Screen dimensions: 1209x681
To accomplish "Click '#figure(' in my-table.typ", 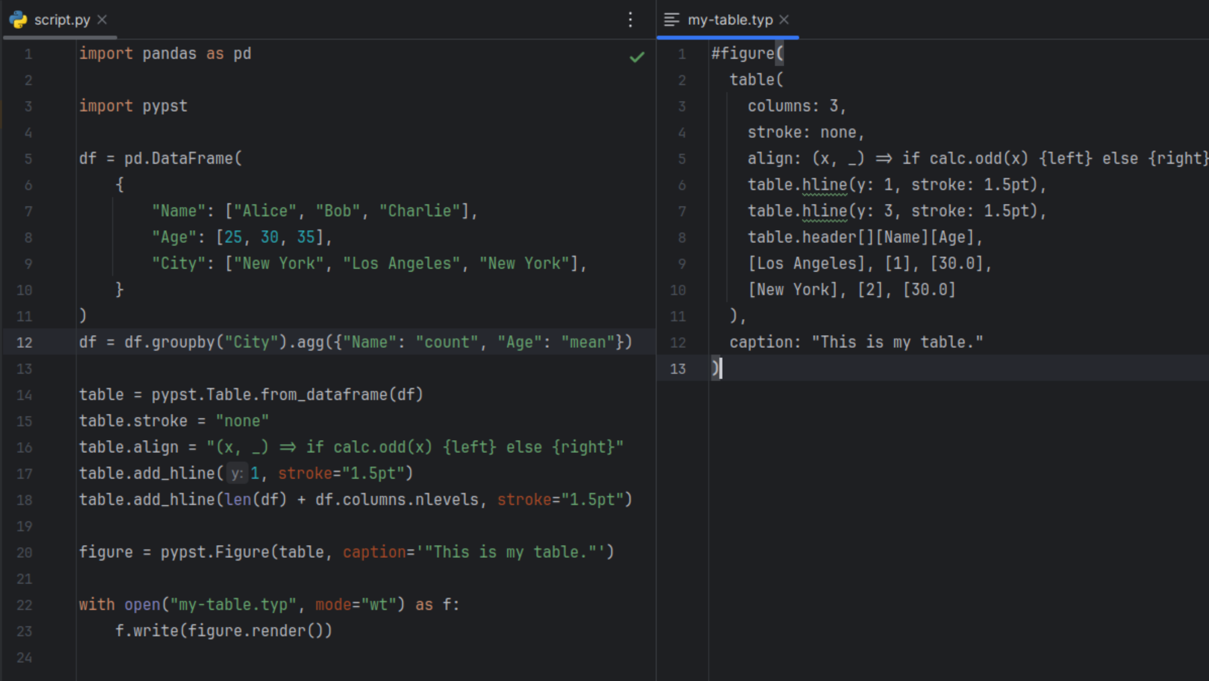I will (x=747, y=53).
